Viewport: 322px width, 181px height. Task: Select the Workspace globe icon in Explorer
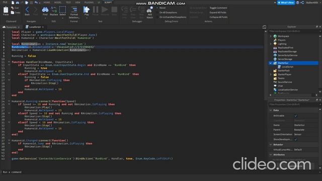(275, 36)
